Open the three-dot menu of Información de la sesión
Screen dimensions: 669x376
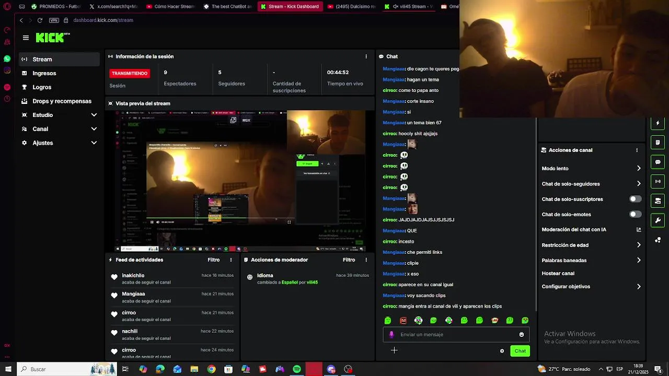click(366, 56)
